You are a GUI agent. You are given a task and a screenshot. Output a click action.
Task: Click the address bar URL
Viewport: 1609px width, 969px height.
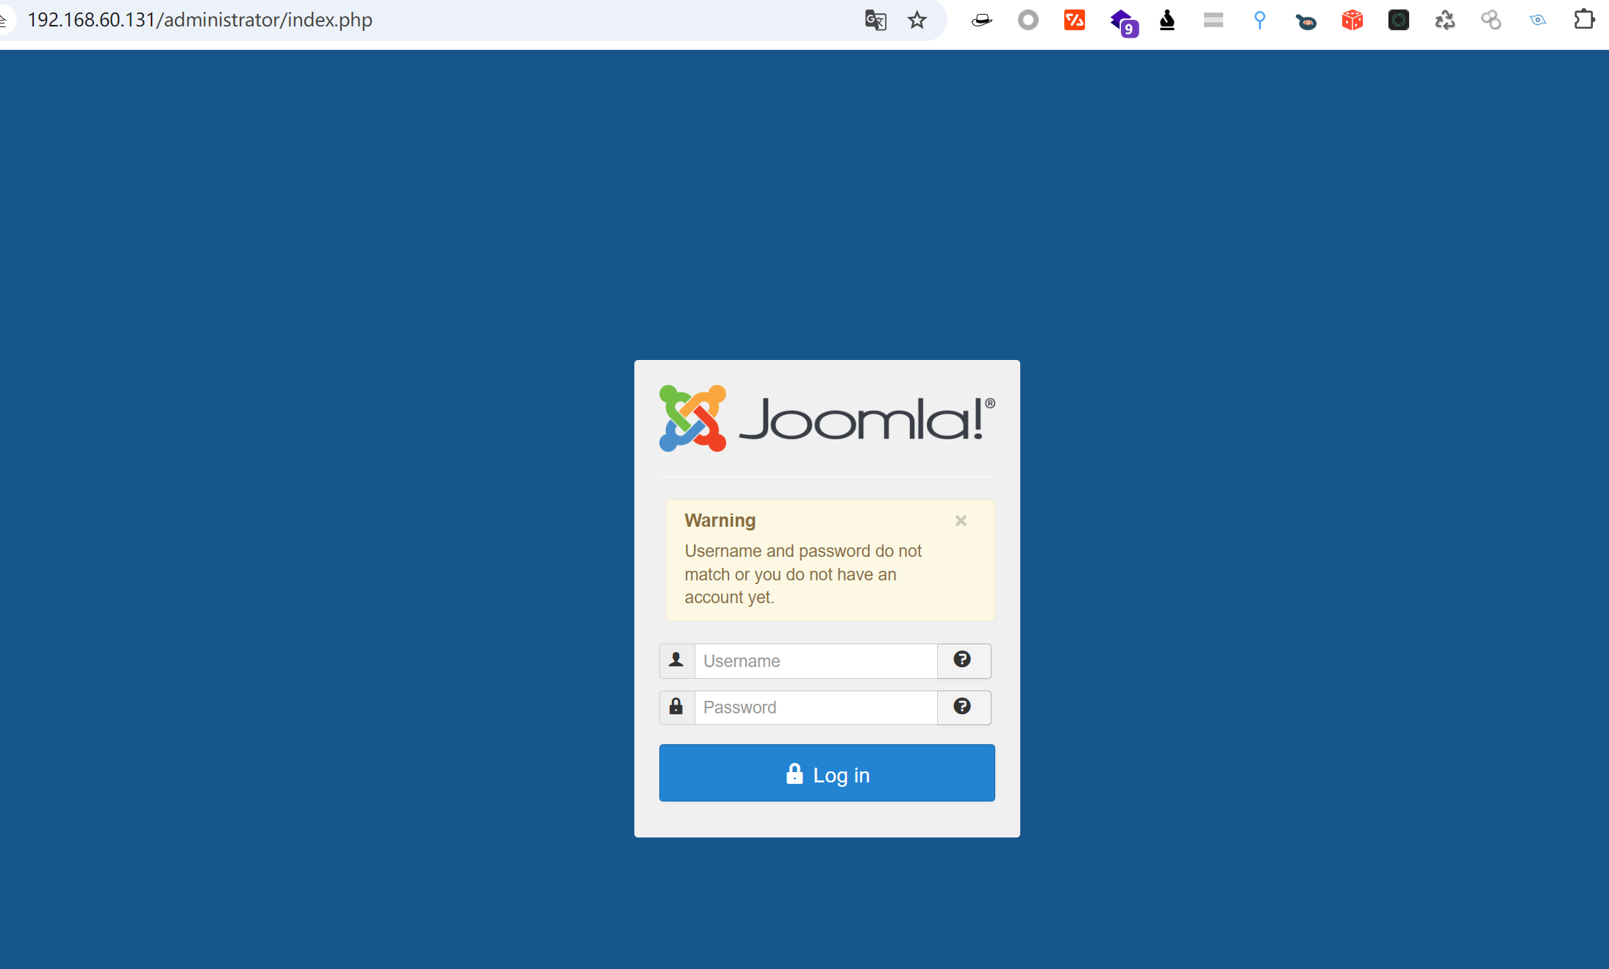coord(200,20)
